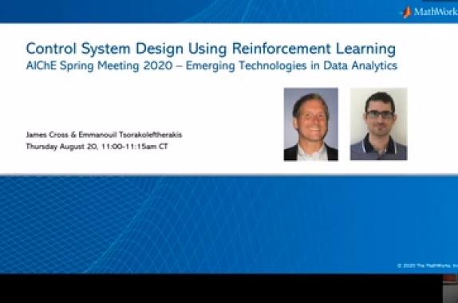Click the word Reinforcement in the title
This screenshot has width=458, height=303.
(x=282, y=49)
